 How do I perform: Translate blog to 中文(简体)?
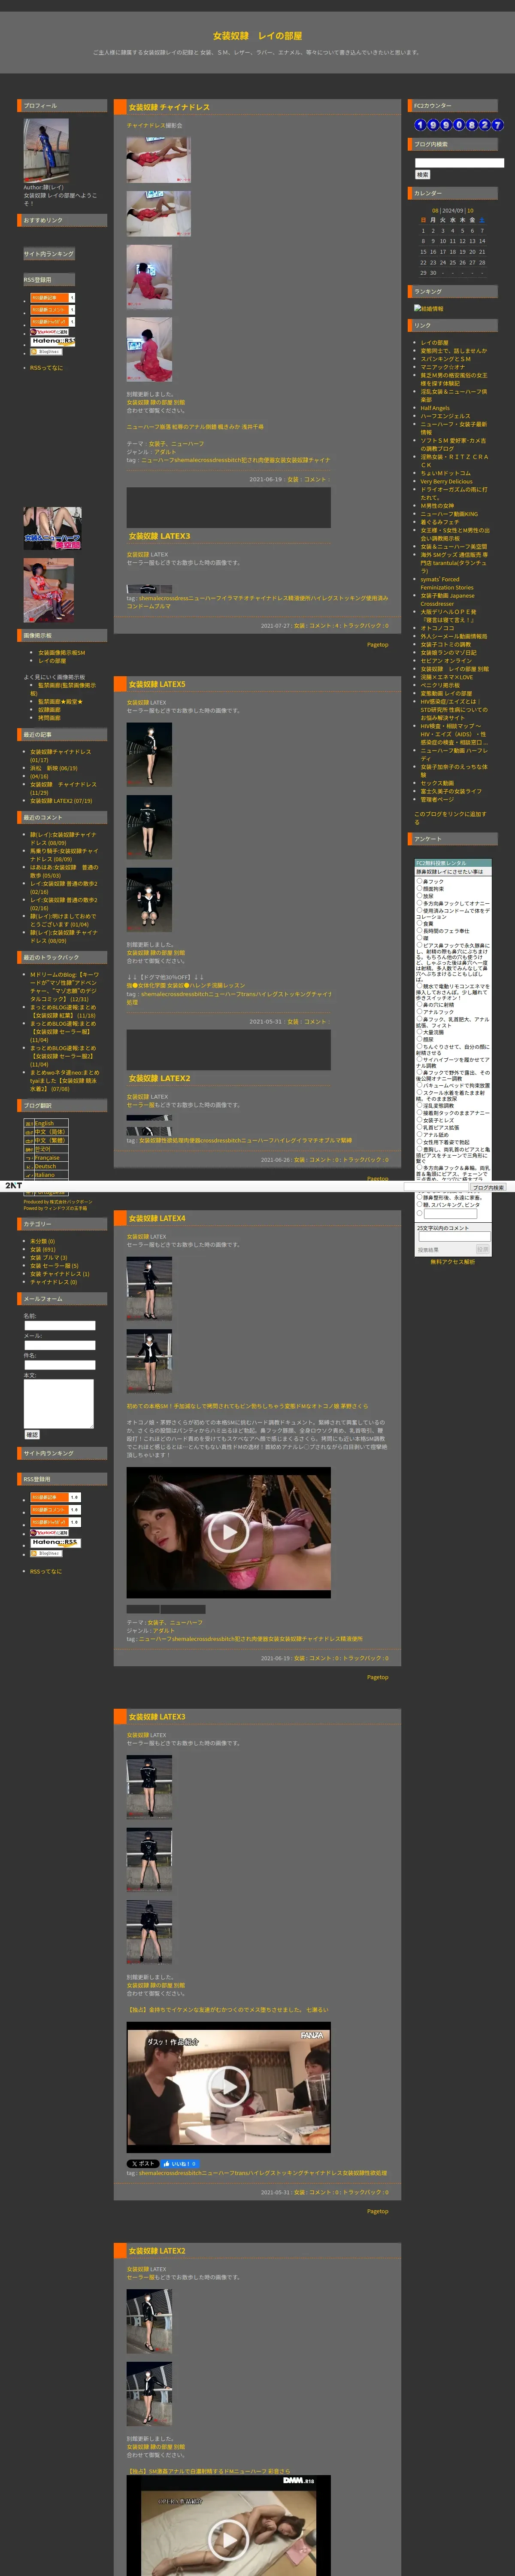(50, 1132)
